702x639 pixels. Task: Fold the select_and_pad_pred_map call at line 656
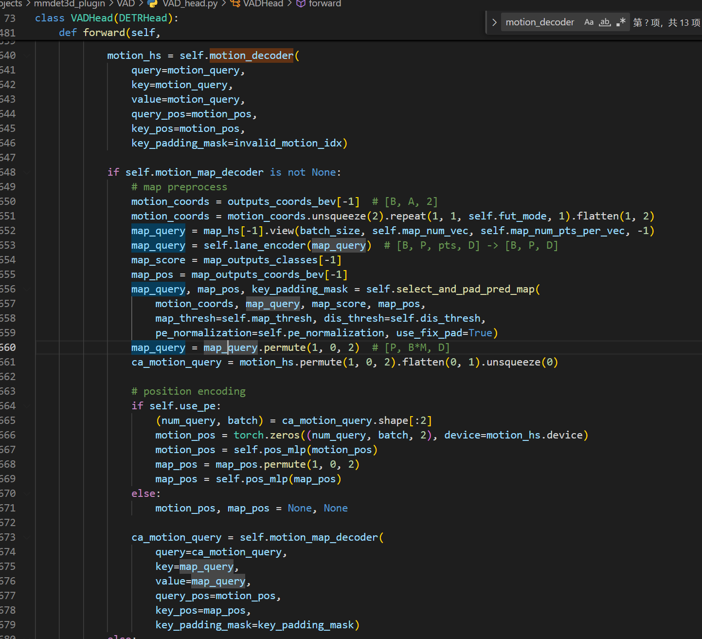27,289
